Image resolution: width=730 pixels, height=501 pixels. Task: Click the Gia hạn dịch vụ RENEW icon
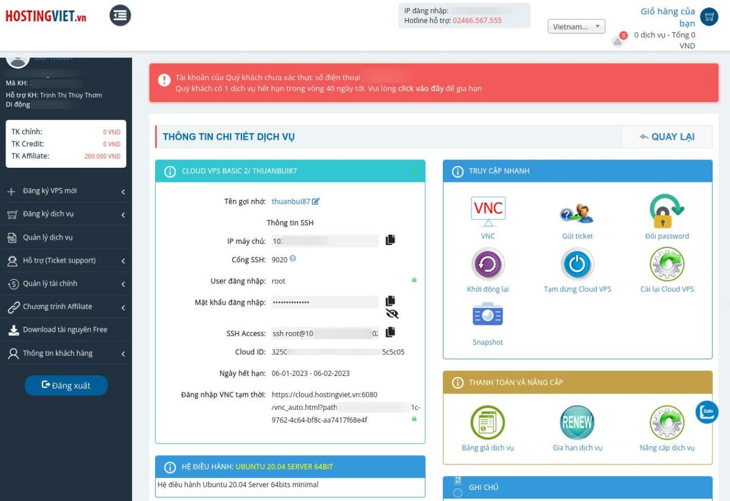577,421
